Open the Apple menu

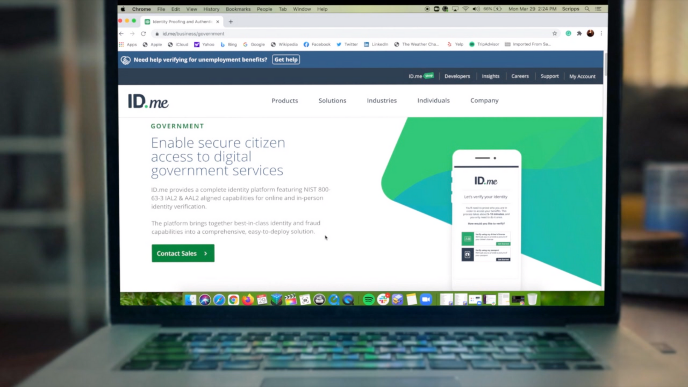[x=123, y=9]
